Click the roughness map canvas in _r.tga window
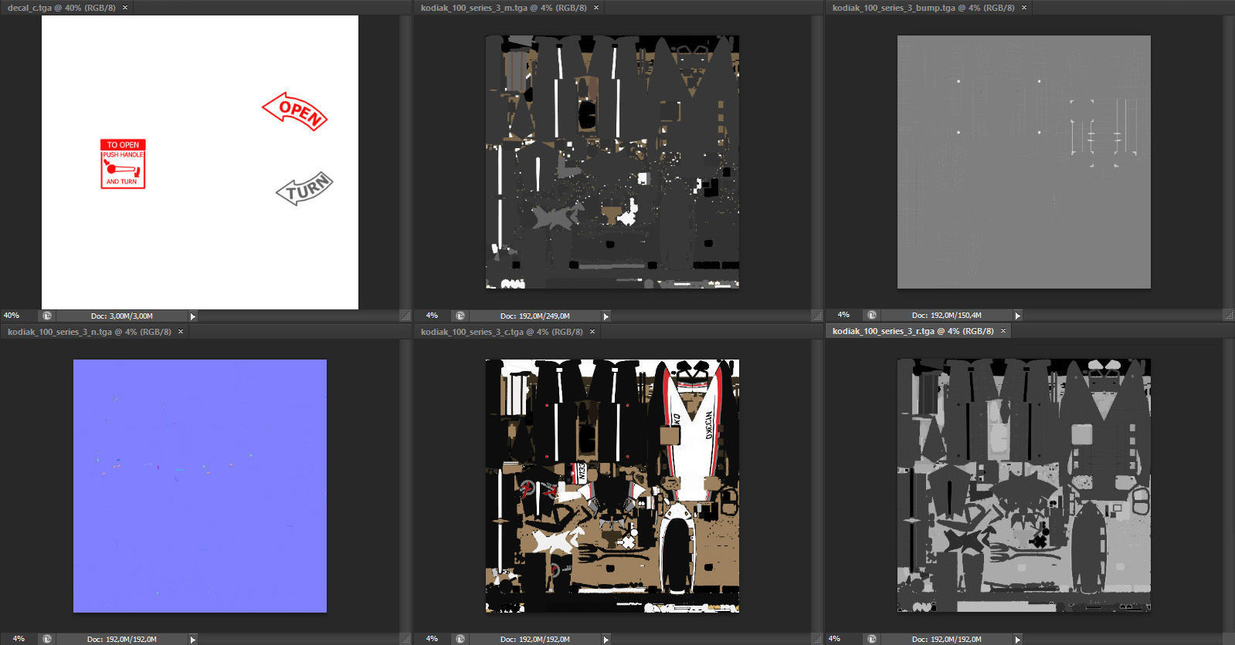This screenshot has width=1235, height=645. [x=1023, y=485]
